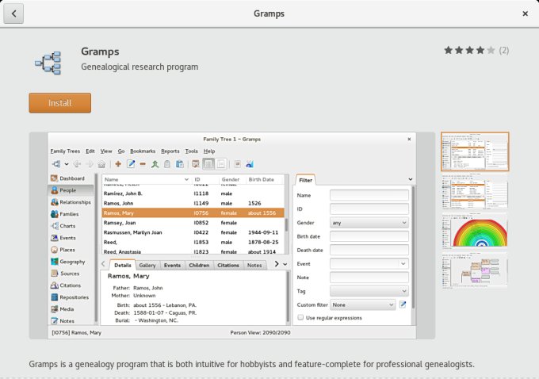
Task: Open Dashboard in the Gramps sidebar
Action: click(71, 178)
